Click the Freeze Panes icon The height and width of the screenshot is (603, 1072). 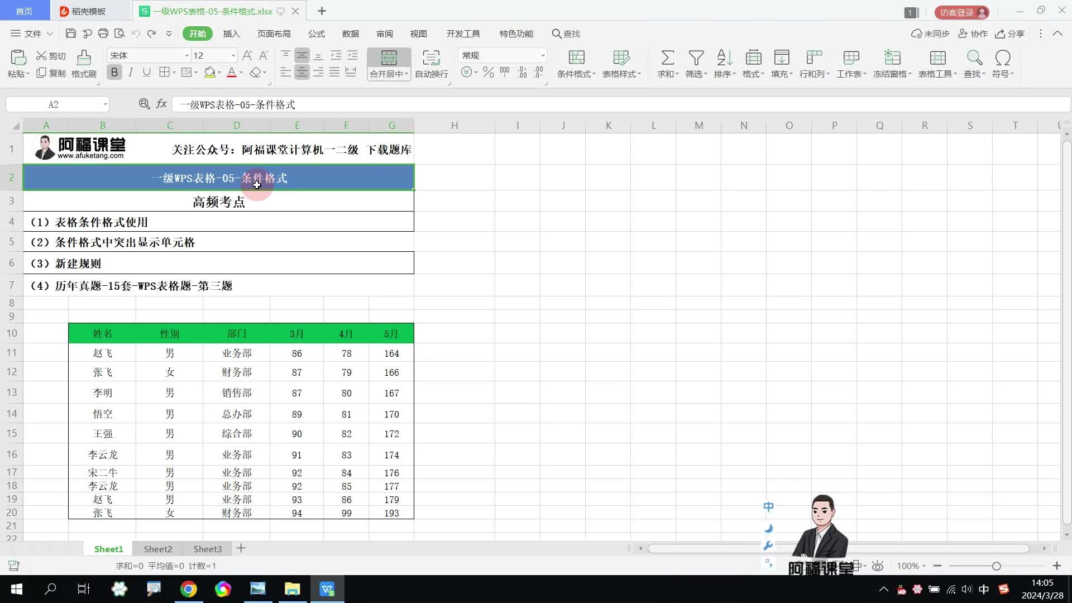pyautogui.click(x=892, y=58)
